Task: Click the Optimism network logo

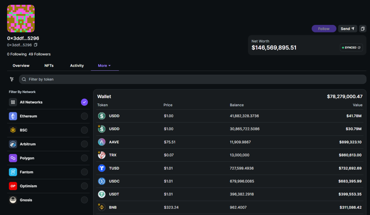Action: [13, 186]
